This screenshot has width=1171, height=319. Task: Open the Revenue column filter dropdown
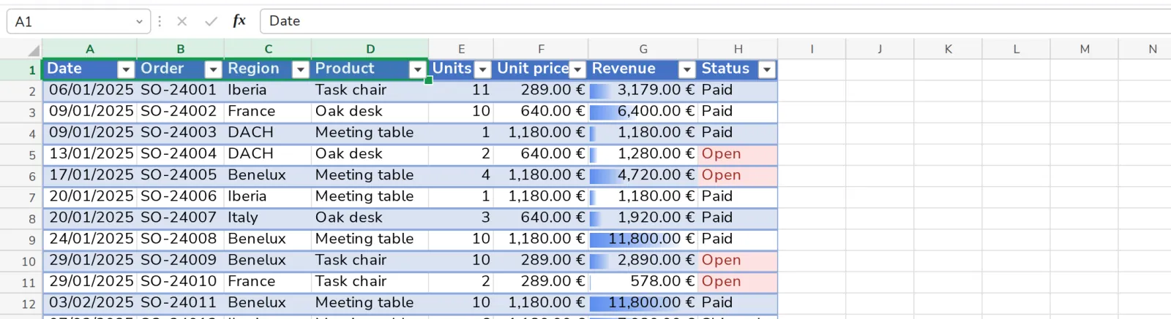pyautogui.click(x=686, y=69)
